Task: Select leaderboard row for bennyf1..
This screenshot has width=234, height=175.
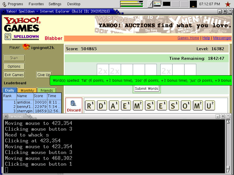Action: 32,107
